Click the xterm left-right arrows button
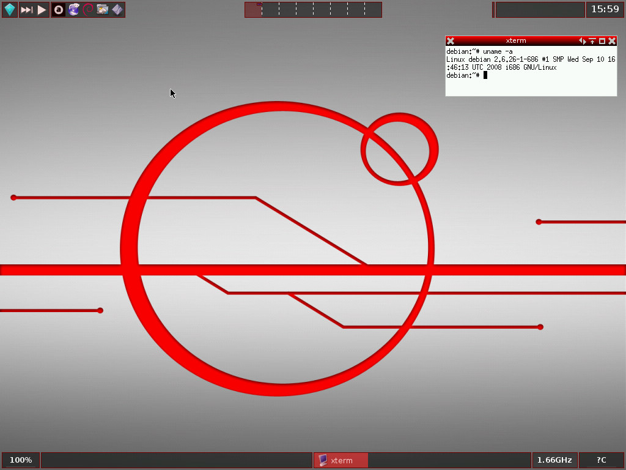 (x=583, y=41)
